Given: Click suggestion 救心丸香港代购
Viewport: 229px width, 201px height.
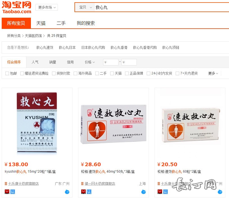Looking at the screenshot, I should tap(145, 47).
